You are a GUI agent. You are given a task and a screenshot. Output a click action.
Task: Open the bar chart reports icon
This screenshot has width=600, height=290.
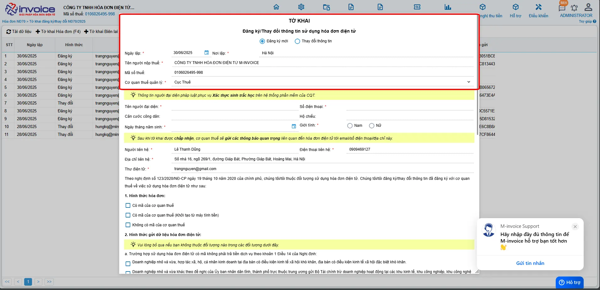[448, 7]
